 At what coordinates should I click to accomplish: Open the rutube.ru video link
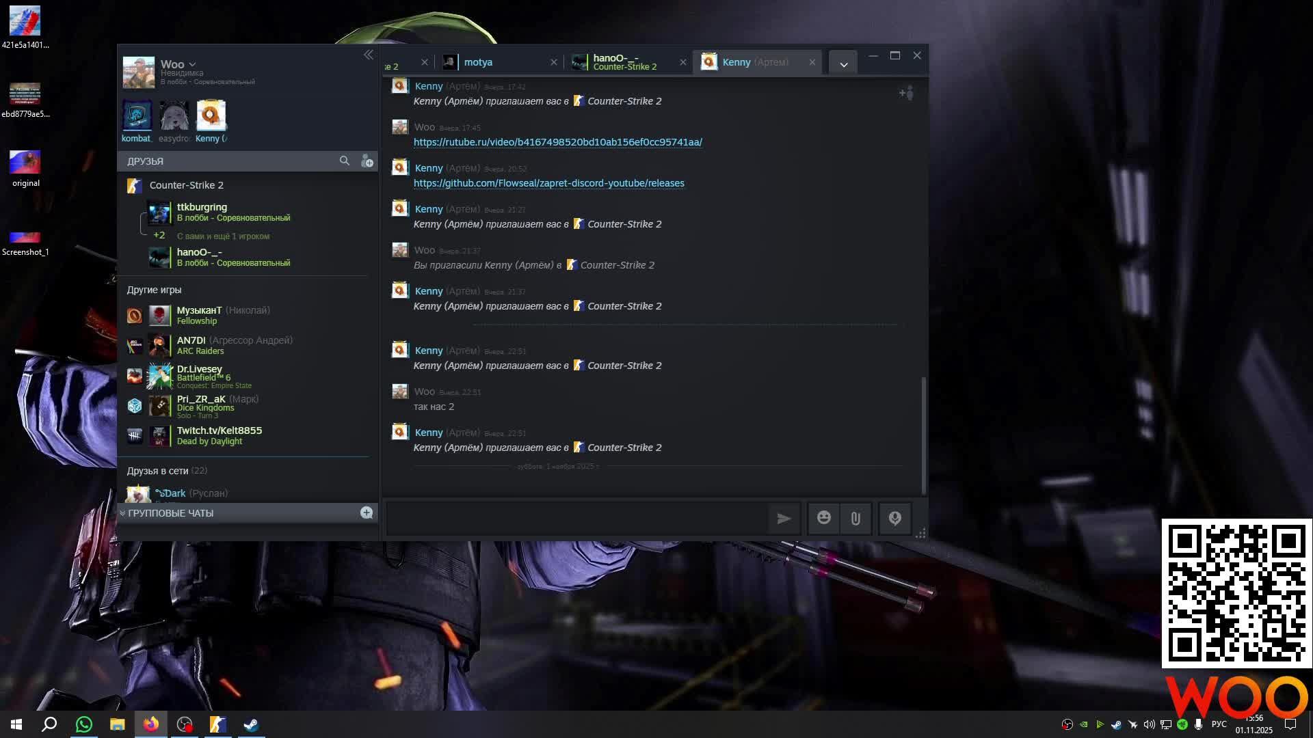click(557, 142)
